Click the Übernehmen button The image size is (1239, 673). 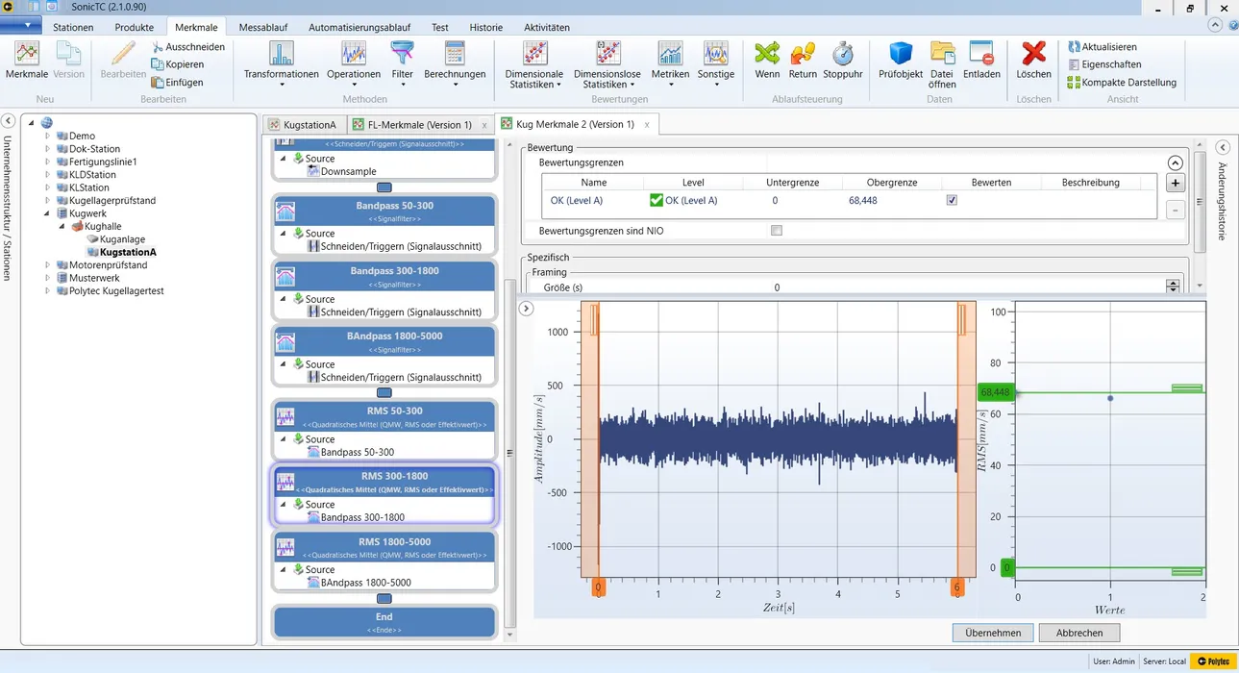993,633
